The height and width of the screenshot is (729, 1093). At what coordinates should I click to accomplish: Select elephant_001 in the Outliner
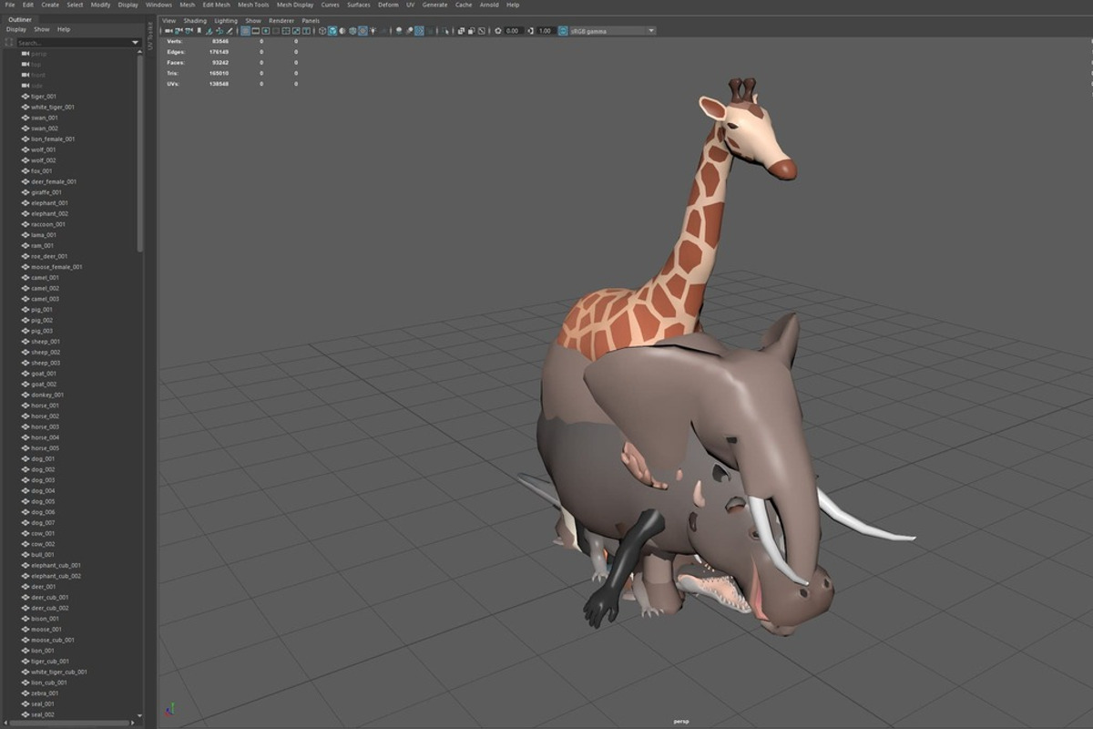49,202
